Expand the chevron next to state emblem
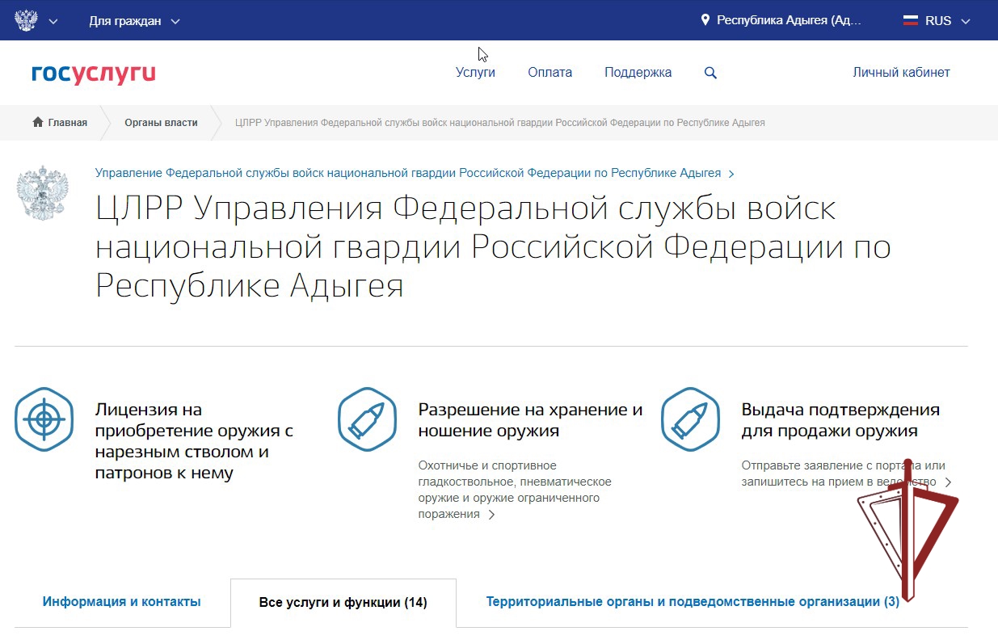The height and width of the screenshot is (644, 998). pos(53,21)
